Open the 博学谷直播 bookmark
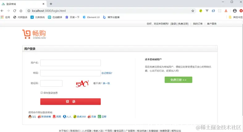This screenshot has height=132, width=243. [x=111, y=17]
